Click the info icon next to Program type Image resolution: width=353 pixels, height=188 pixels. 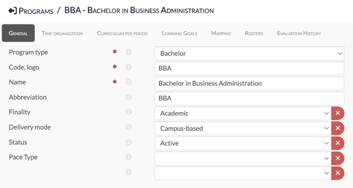[129, 52]
